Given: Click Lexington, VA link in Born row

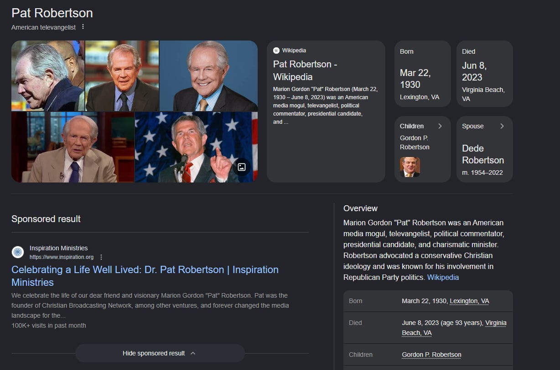Looking at the screenshot, I should point(469,301).
